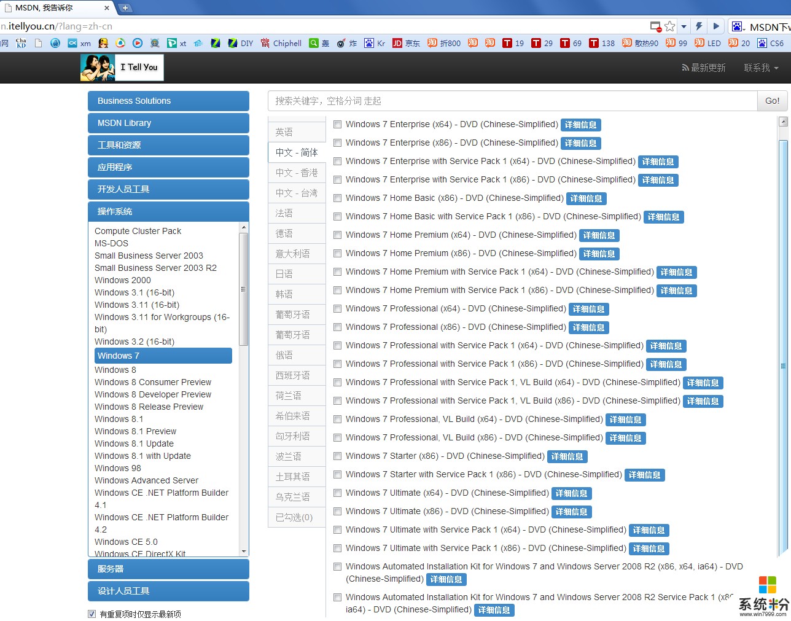Switch to the 英语 language tab
Image resolution: width=791 pixels, height=621 pixels.
click(x=297, y=132)
